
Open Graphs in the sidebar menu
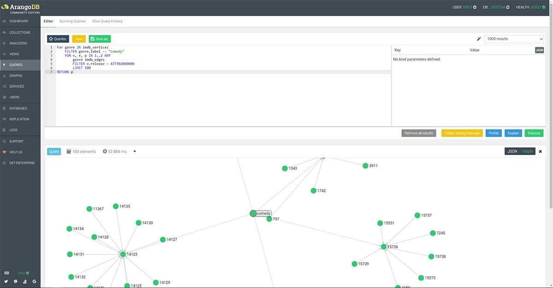point(16,75)
